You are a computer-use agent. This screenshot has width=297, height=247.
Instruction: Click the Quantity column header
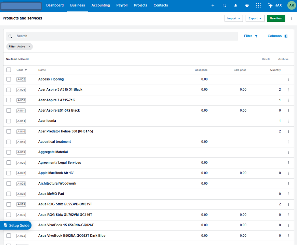tap(275, 70)
